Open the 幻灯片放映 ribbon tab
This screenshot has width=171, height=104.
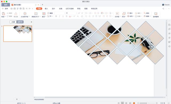pos(70,9)
